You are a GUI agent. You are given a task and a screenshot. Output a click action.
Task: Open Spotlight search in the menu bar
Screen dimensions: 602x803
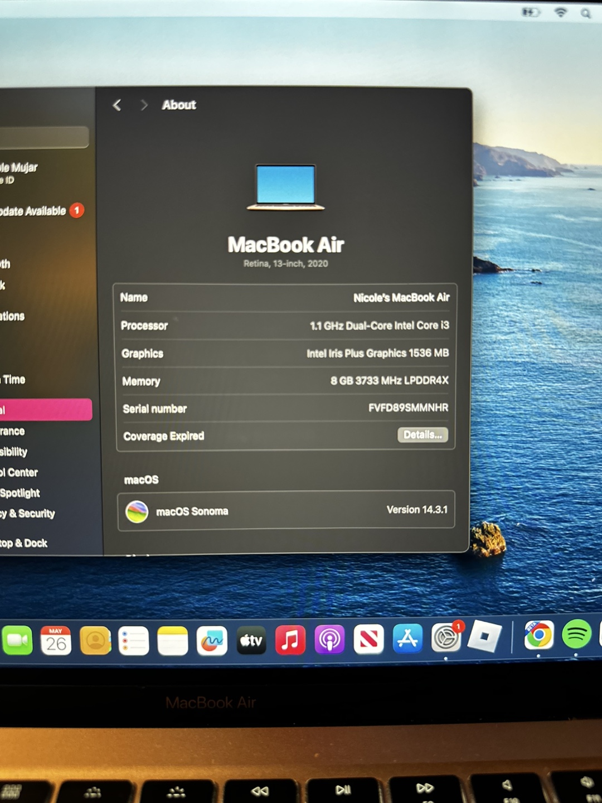[585, 13]
